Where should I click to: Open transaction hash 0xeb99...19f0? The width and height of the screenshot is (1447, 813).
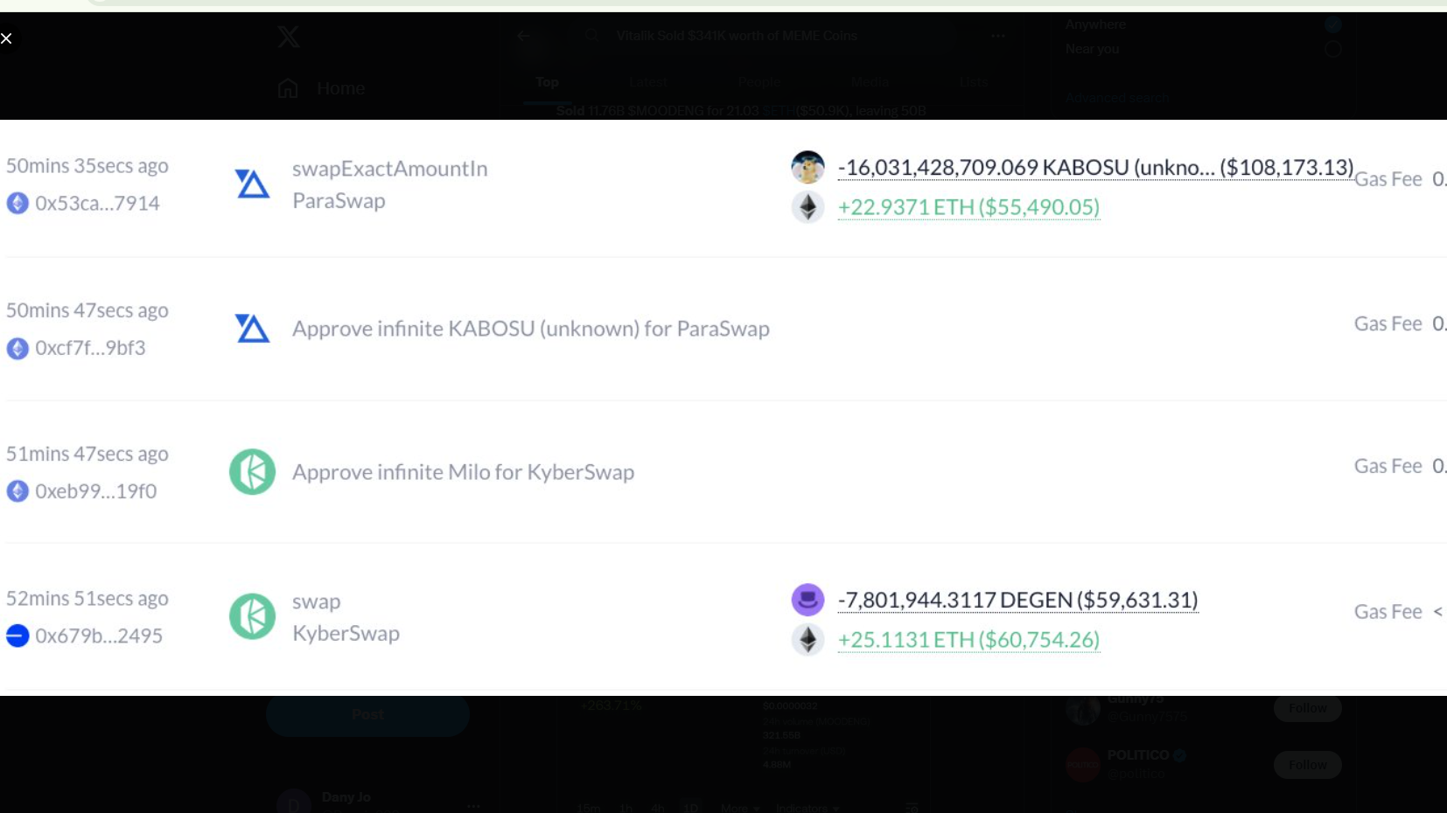[96, 491]
